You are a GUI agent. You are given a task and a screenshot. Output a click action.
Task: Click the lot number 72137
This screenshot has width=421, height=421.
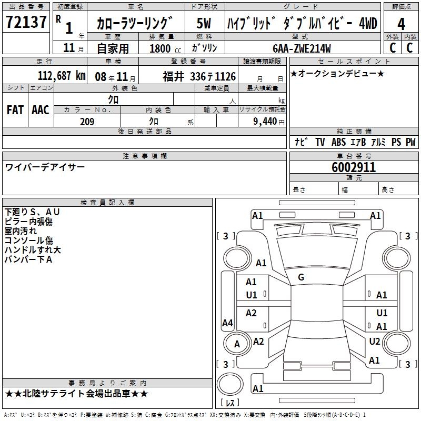[25, 23]
